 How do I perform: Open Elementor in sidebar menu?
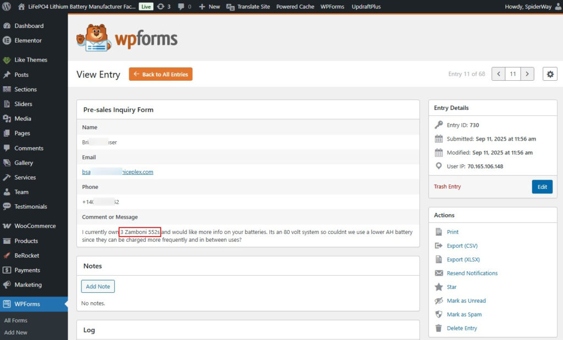[27, 40]
